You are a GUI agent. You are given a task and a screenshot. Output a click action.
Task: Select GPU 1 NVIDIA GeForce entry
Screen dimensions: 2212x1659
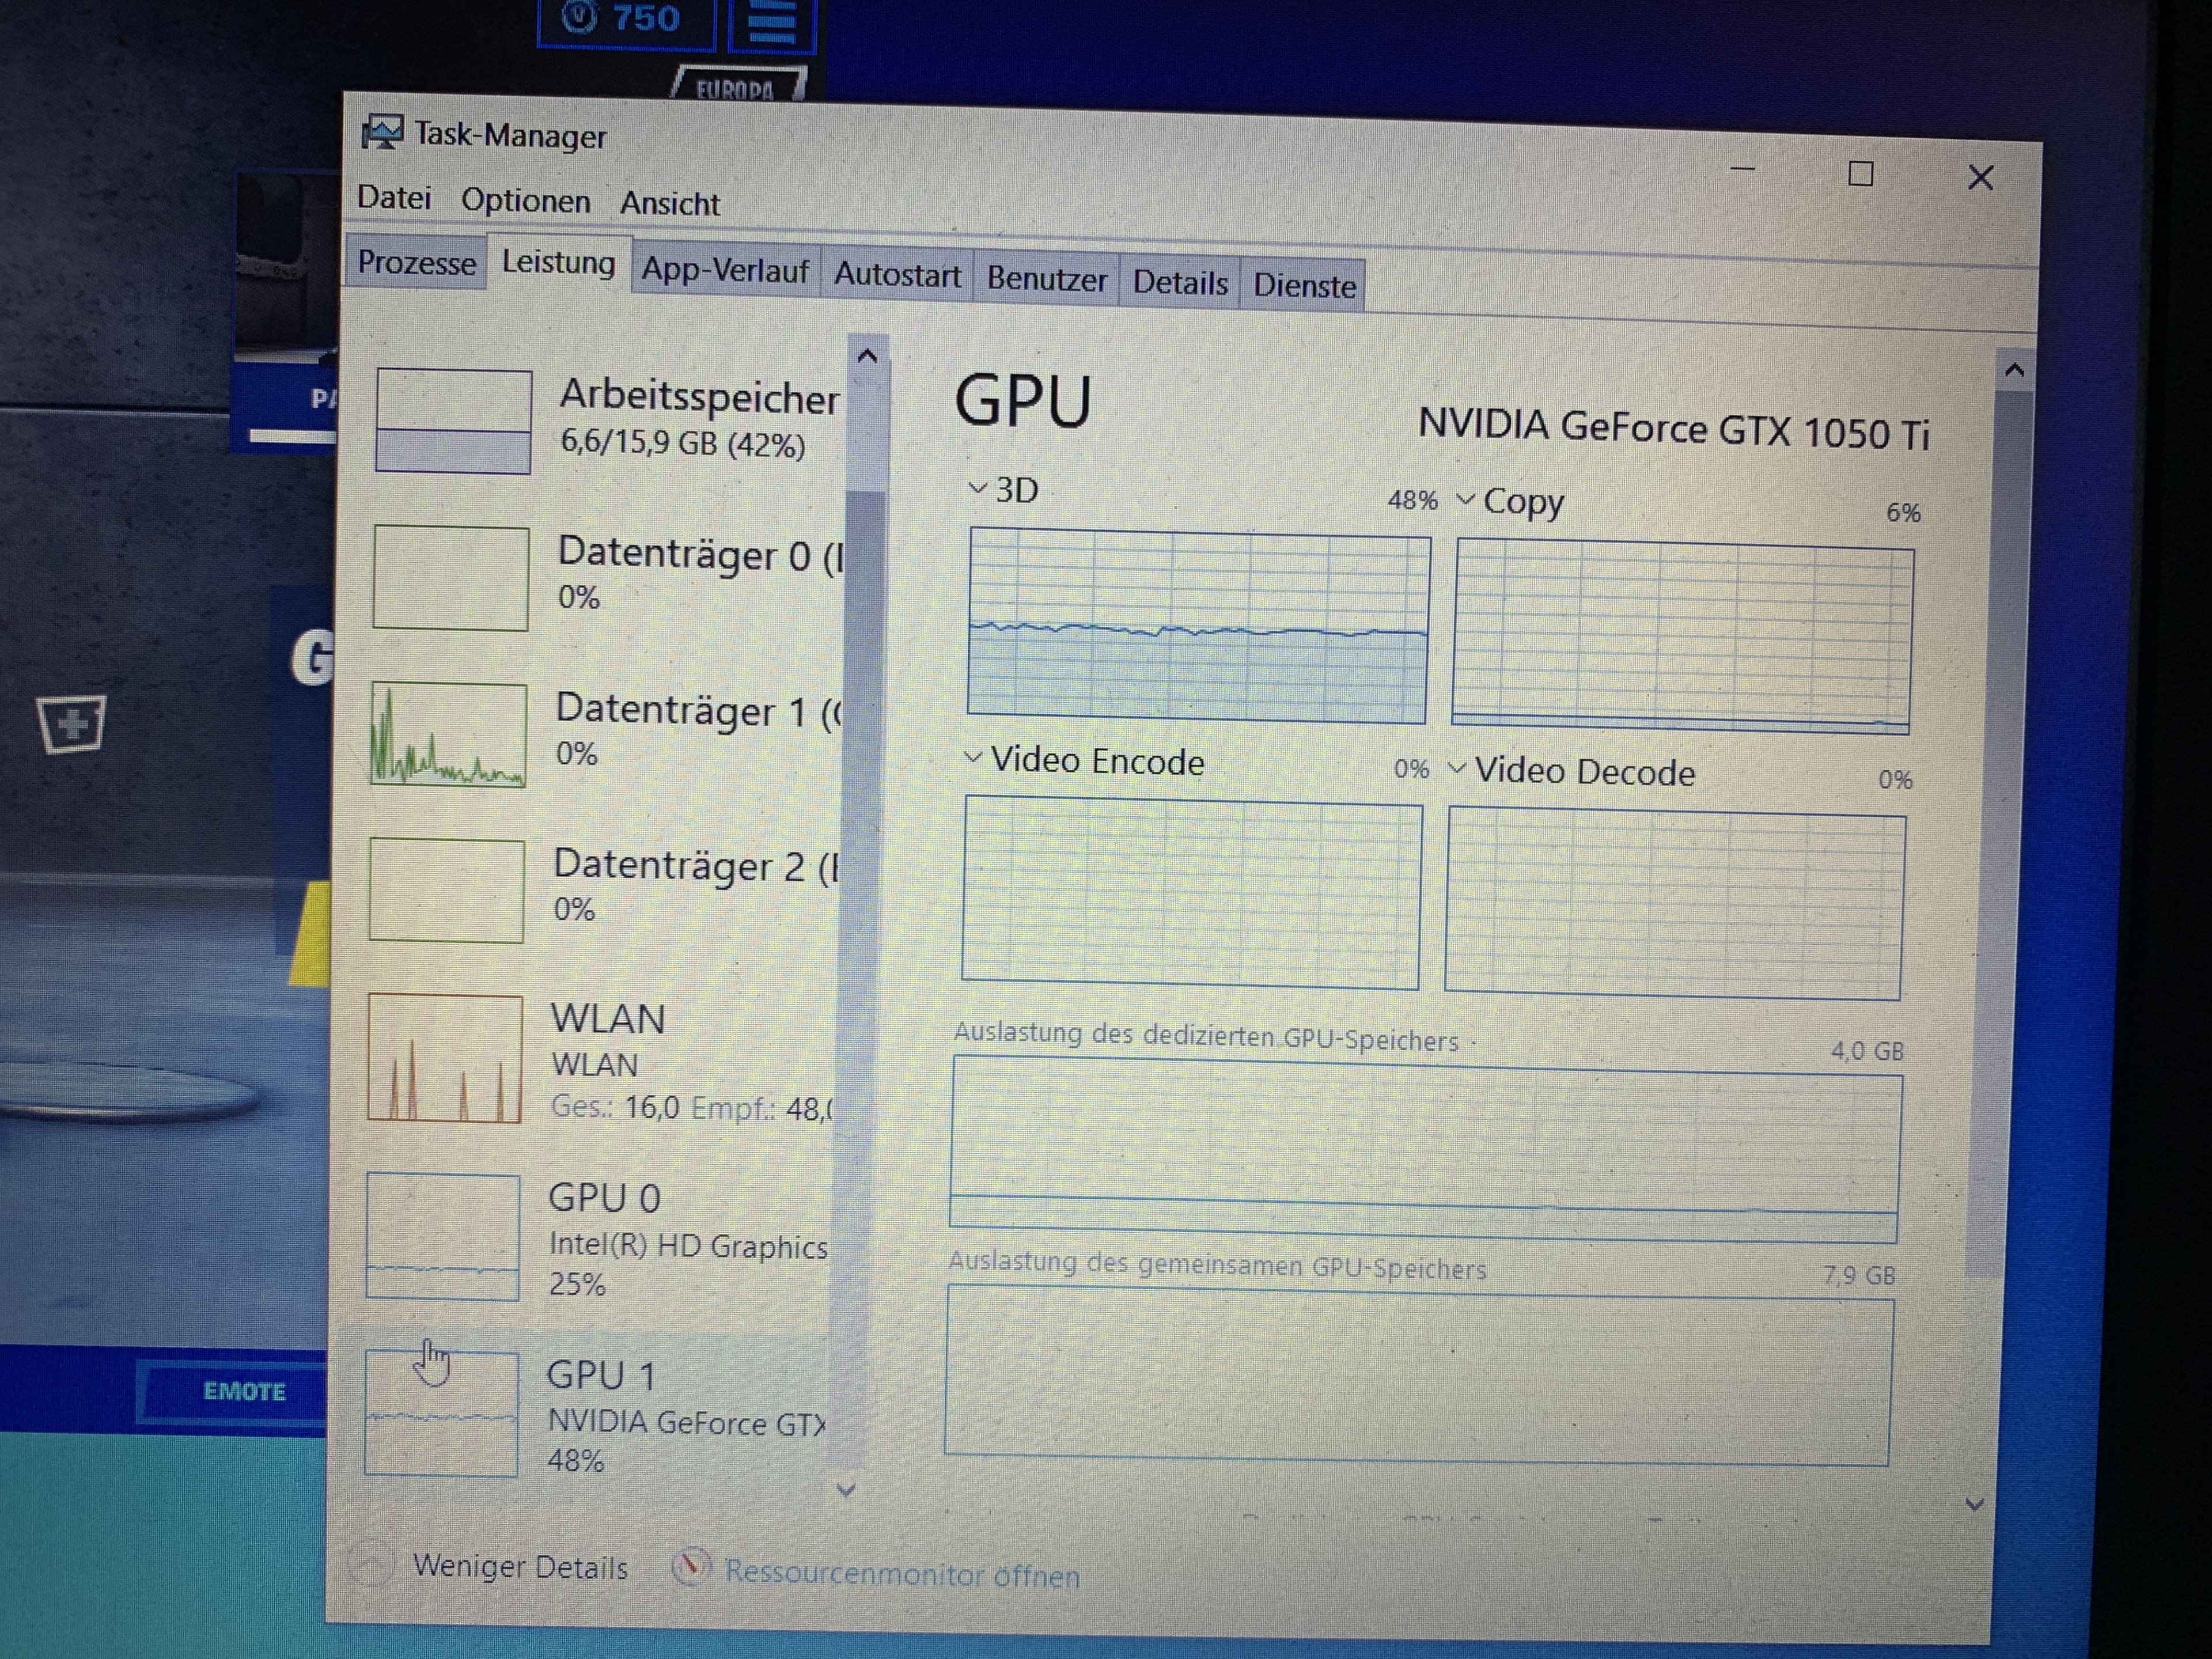coord(600,1415)
